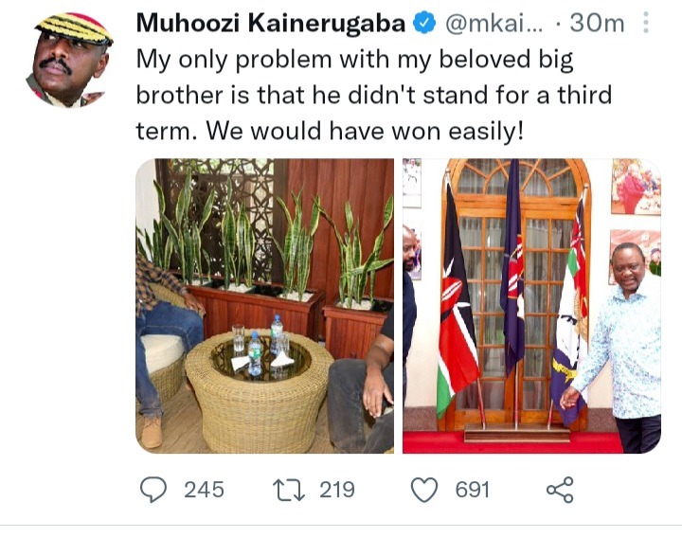View the 245 replies count
The height and width of the screenshot is (538, 682).
click(204, 490)
